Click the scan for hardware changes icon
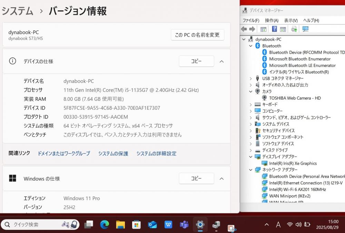Viewport: 345px width, 233px height. point(305,29)
